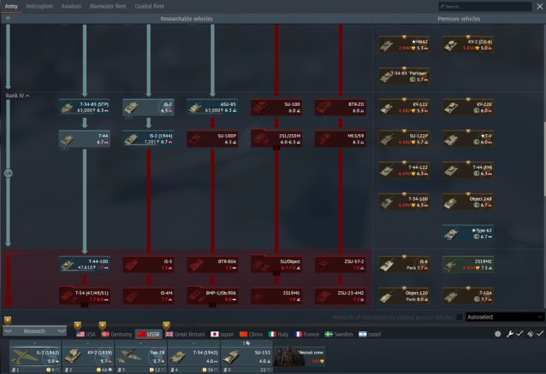Choose the ZSU-57-2 anti-air vehicle

pyautogui.click(x=341, y=265)
